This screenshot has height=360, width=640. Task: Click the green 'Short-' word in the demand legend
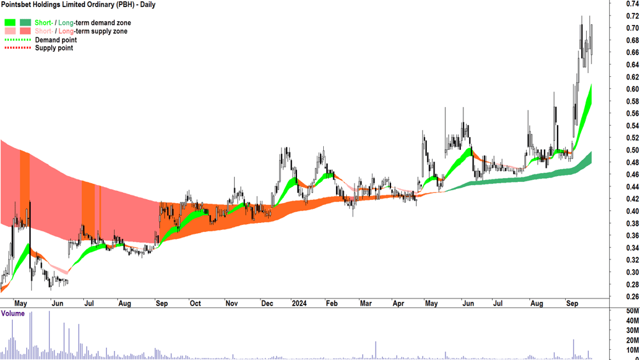pos(44,23)
